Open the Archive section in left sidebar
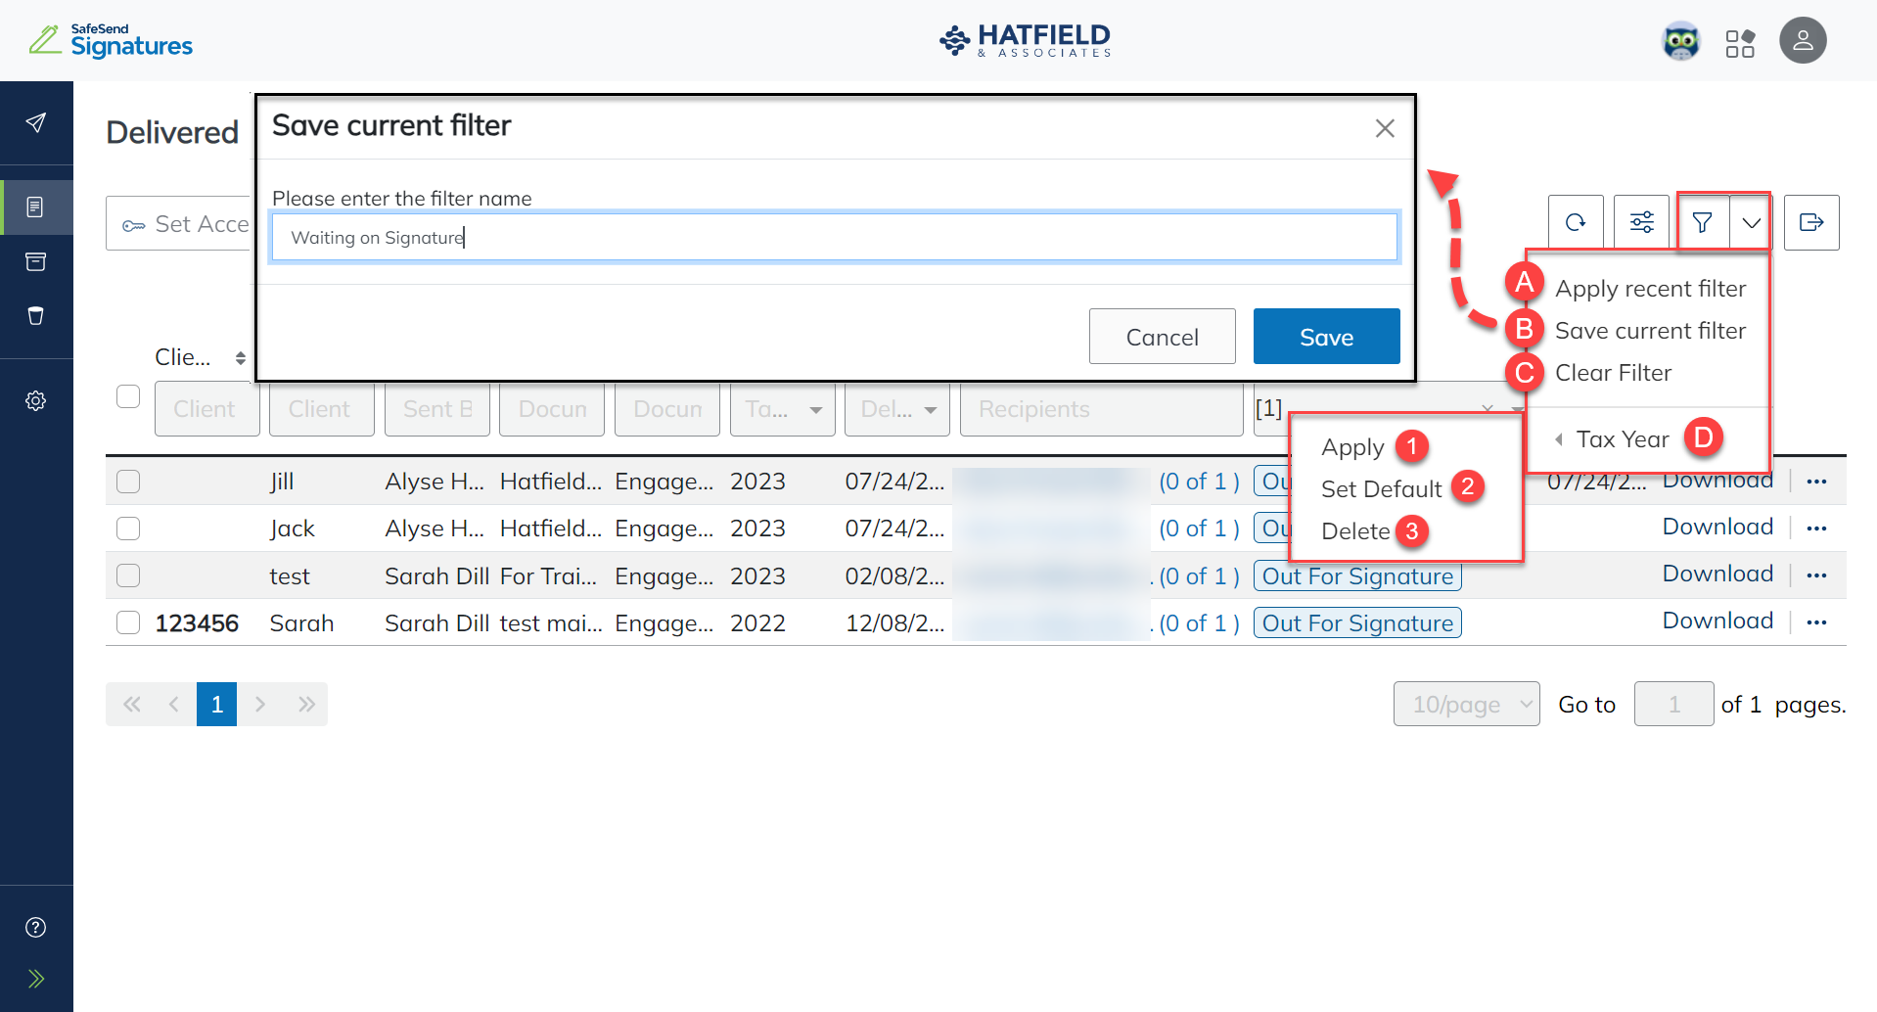 coord(36,261)
